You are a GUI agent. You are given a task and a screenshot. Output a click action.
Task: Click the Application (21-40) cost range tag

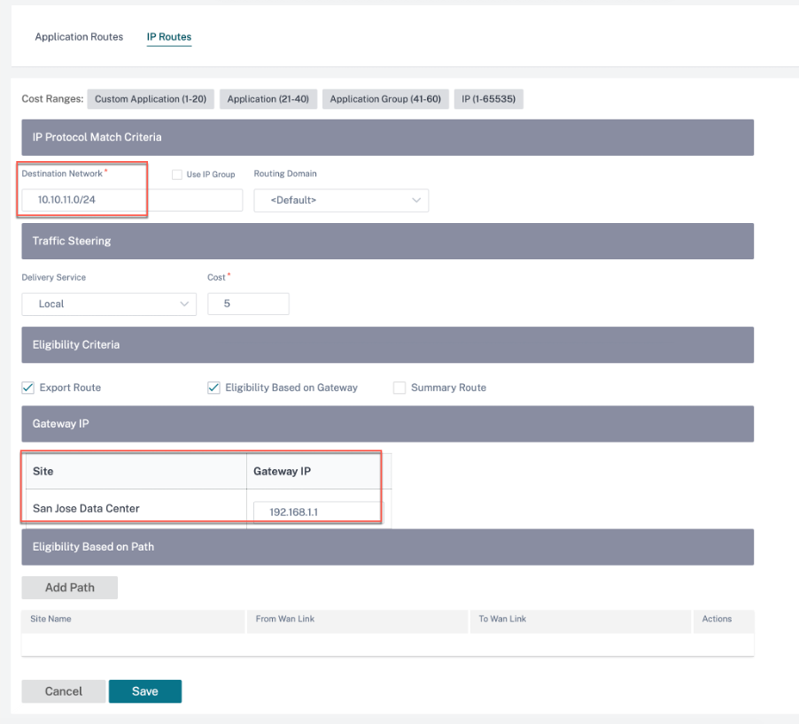pos(268,99)
